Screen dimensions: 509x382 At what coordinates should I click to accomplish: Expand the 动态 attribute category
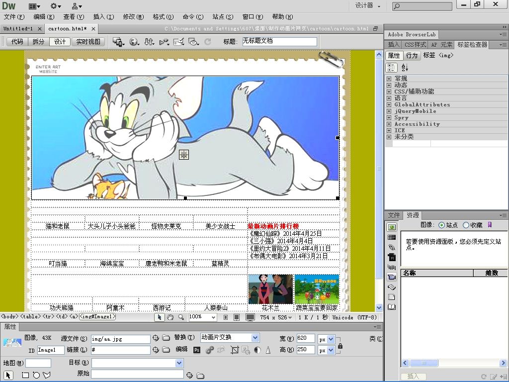[x=389, y=85]
